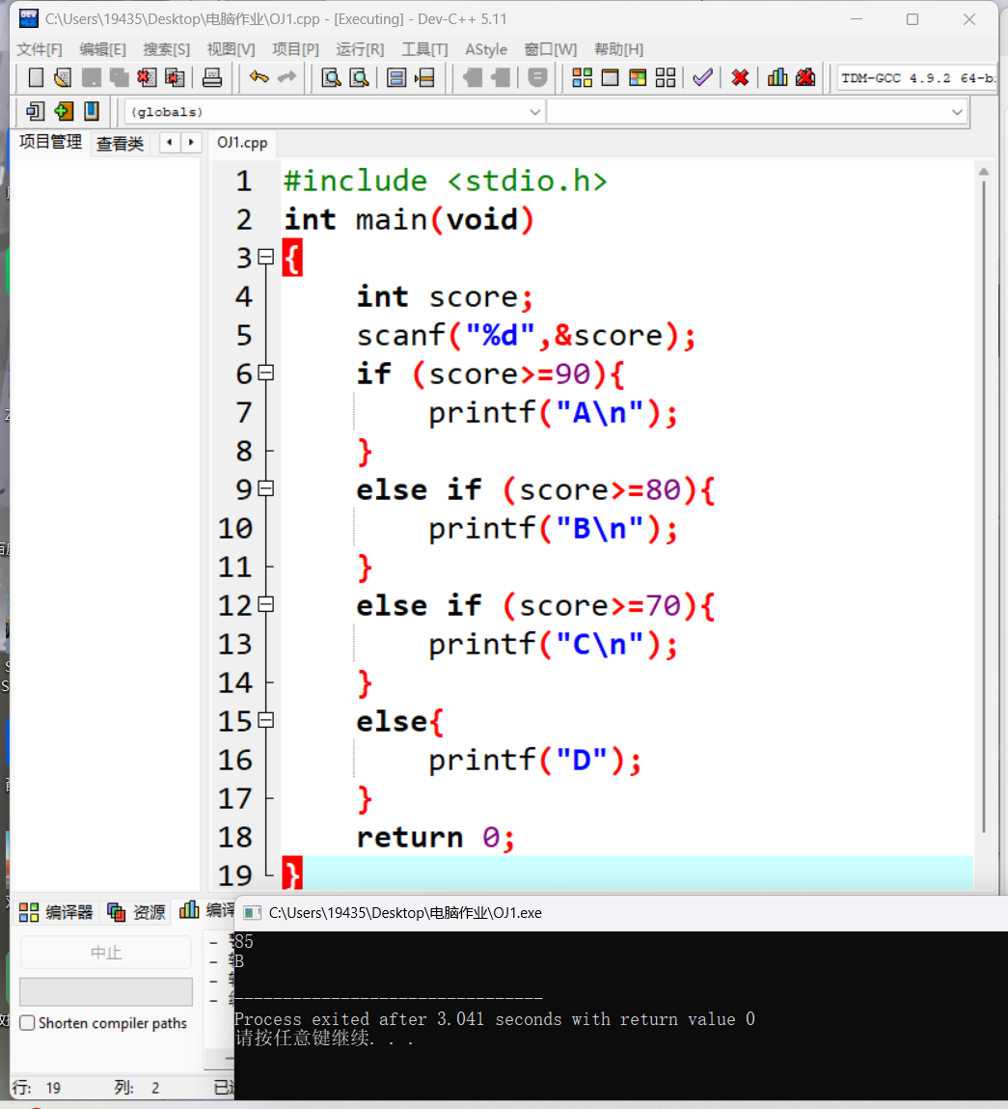Click the Rebuild All icon
The height and width of the screenshot is (1109, 1008).
coord(666,77)
